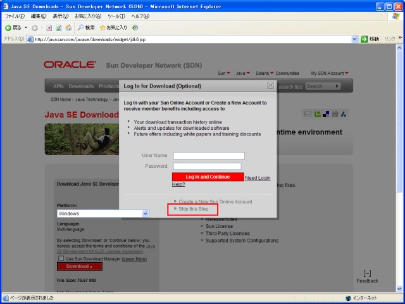
Task: Click the email envelope share icon
Action: (x=308, y=114)
